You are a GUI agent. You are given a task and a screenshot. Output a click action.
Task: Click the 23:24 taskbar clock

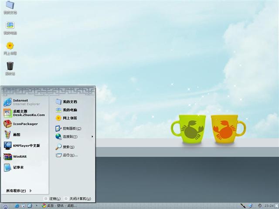point(269,206)
